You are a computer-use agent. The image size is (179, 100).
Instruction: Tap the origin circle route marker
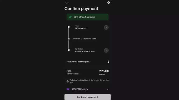coord(69,27)
